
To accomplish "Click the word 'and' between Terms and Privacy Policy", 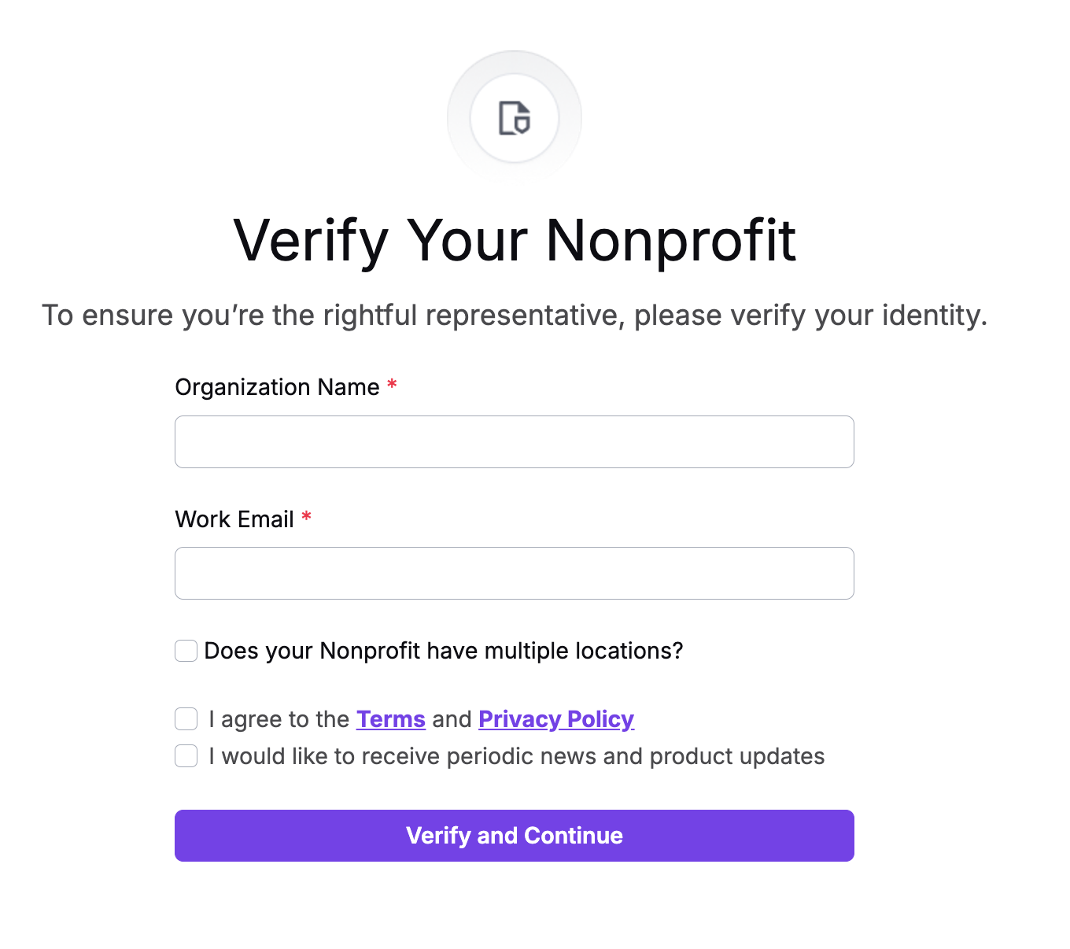I will (x=452, y=719).
